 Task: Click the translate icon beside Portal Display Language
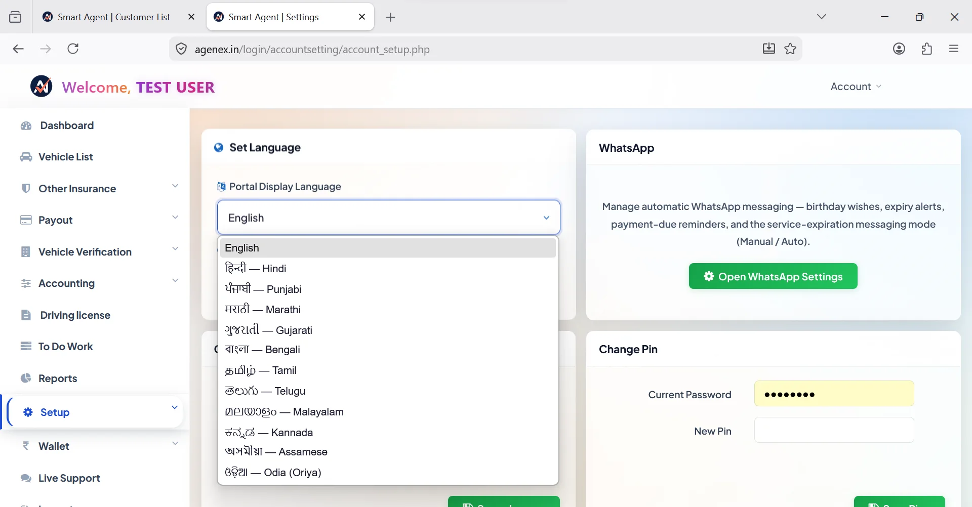tap(221, 187)
